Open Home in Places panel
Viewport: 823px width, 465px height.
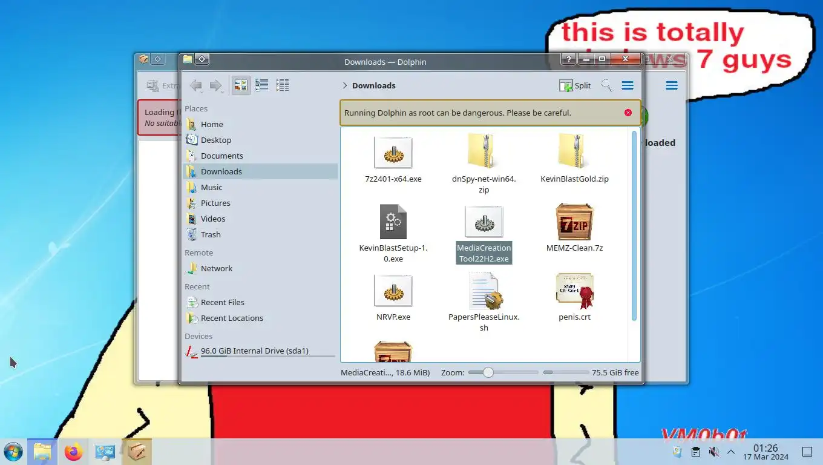260,124
